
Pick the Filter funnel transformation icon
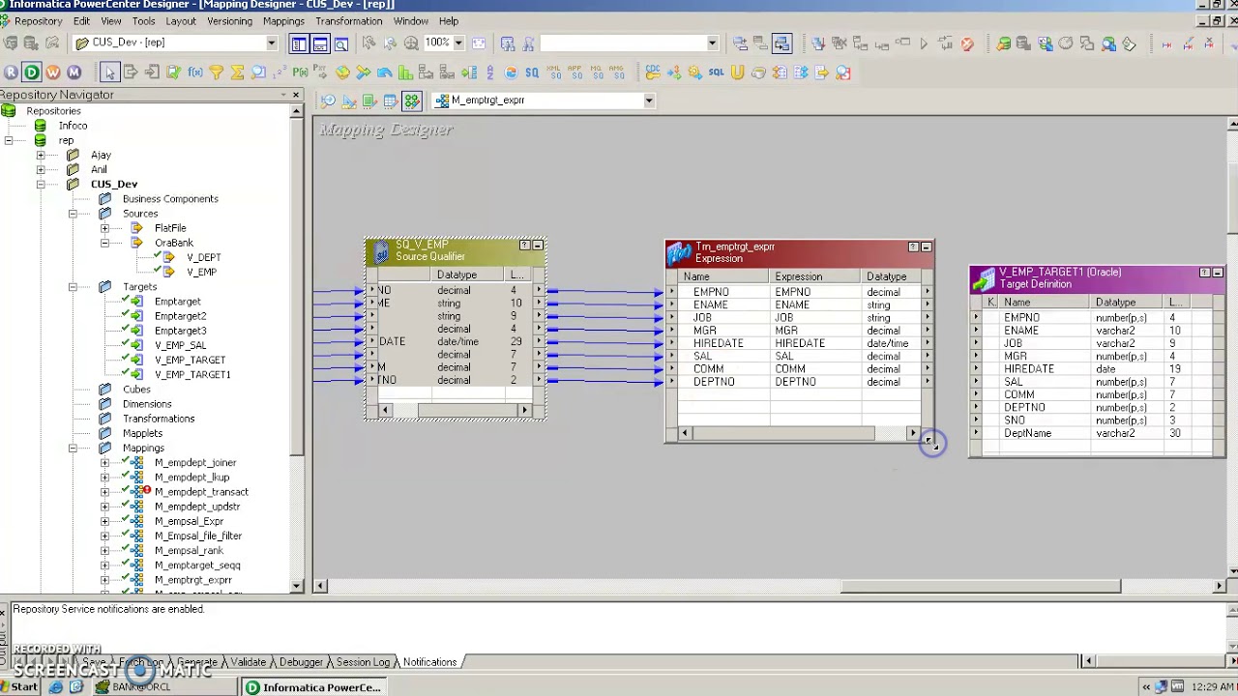click(x=216, y=72)
